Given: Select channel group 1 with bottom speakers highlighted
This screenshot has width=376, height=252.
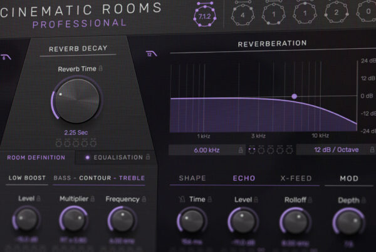Looking at the screenshot, I should click(x=274, y=14).
